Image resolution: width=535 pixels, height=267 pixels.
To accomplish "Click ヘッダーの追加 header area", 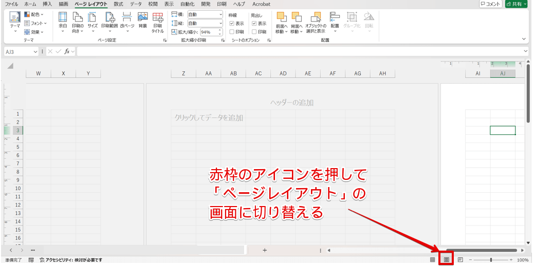I will [x=292, y=102].
